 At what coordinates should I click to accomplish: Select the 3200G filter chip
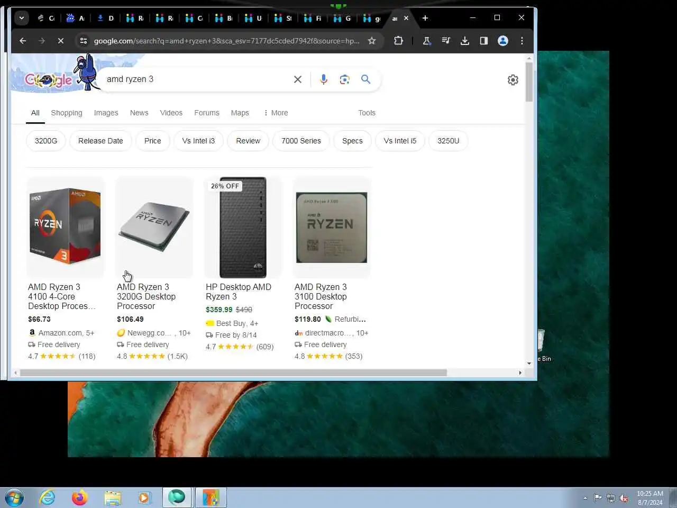click(x=46, y=141)
